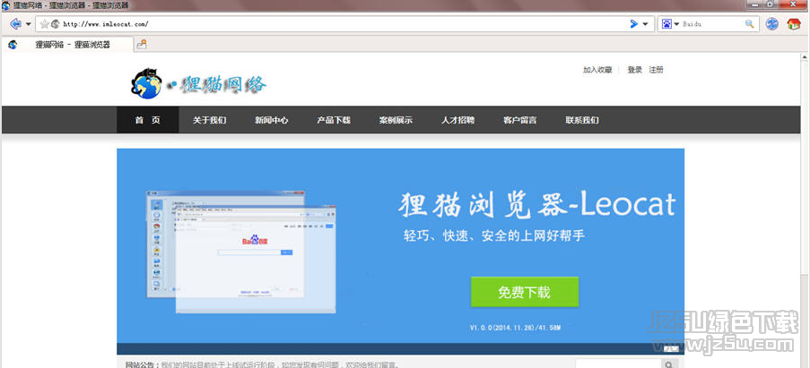Click the blue globe refresh icon in toolbar
Image resolution: width=810 pixels, height=368 pixels.
[771, 23]
